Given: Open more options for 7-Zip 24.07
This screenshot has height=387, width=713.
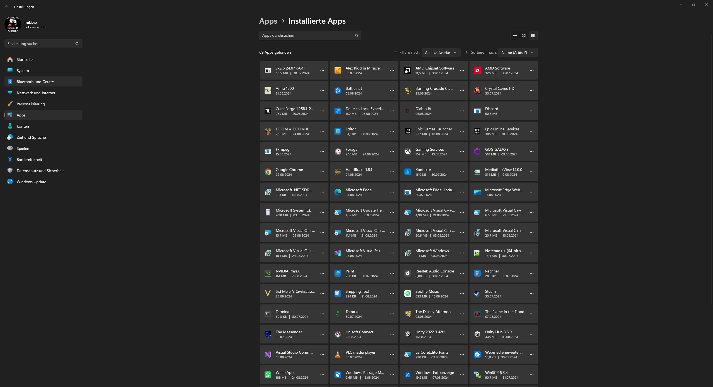Looking at the screenshot, I should coord(322,70).
